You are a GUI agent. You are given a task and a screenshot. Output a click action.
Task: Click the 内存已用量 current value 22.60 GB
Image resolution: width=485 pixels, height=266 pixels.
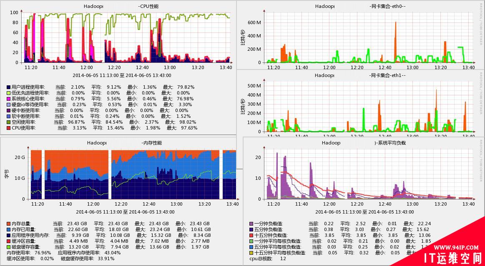pyautogui.click(x=78, y=229)
